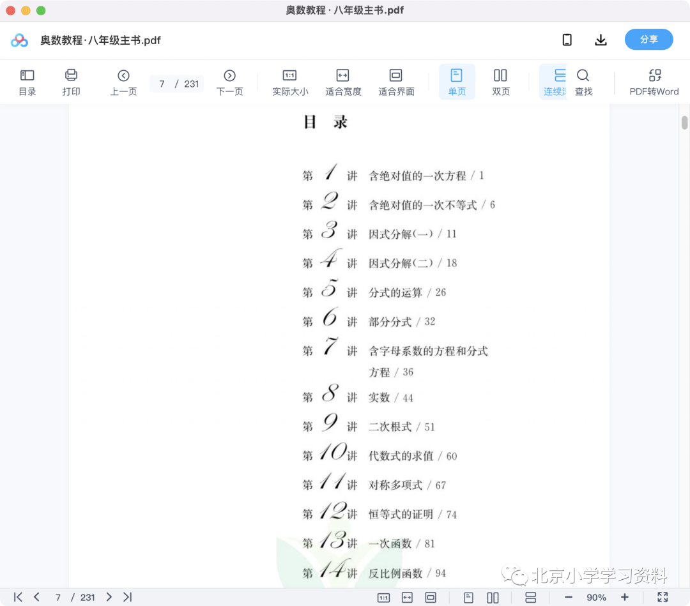The image size is (690, 606).
Task: Click the bottom bar page number 7
Action: coord(57,597)
